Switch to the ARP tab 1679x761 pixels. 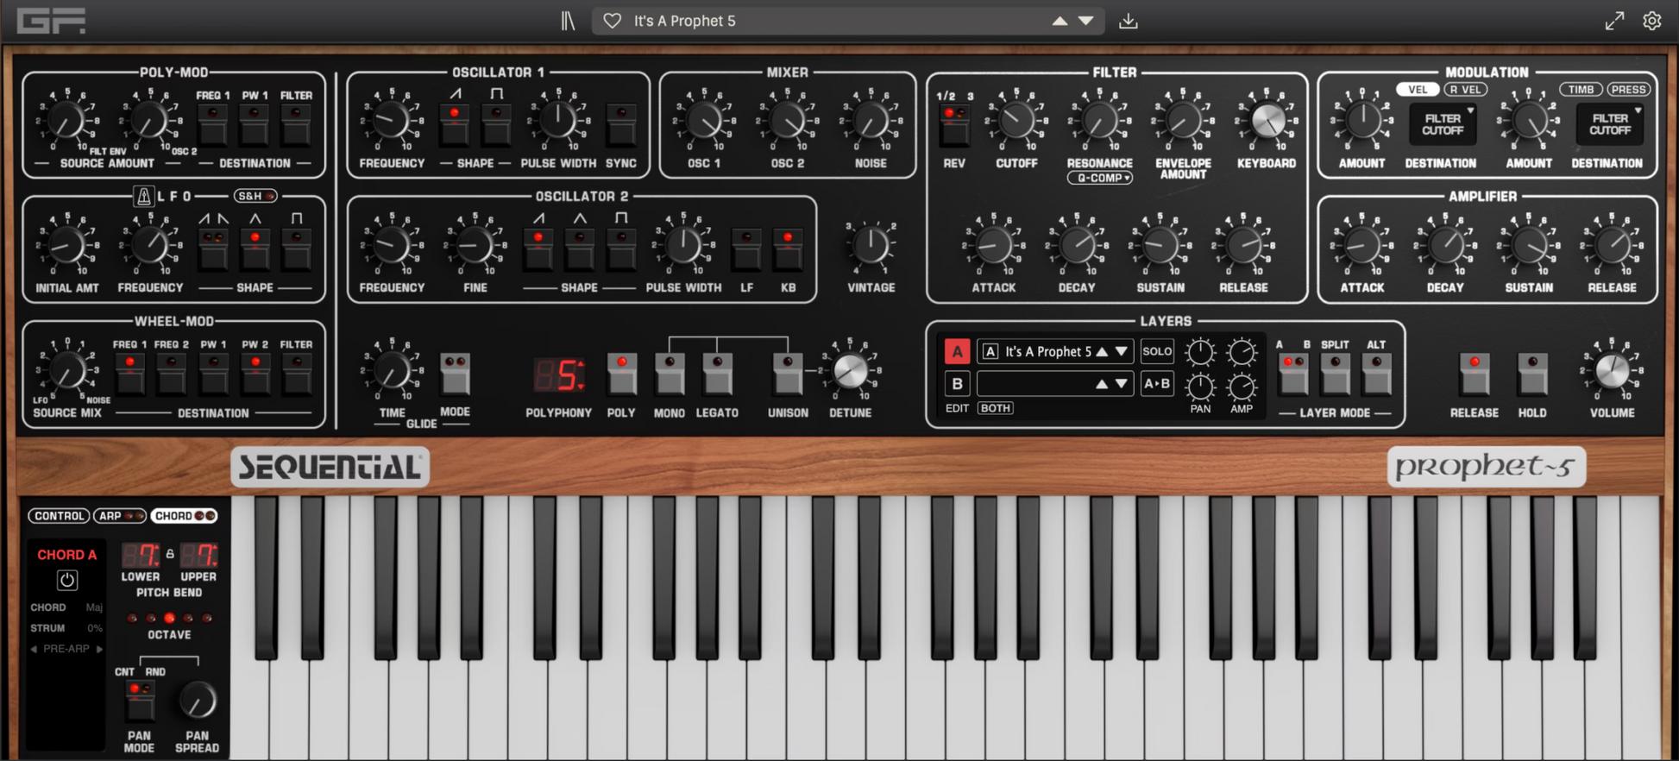coord(119,516)
